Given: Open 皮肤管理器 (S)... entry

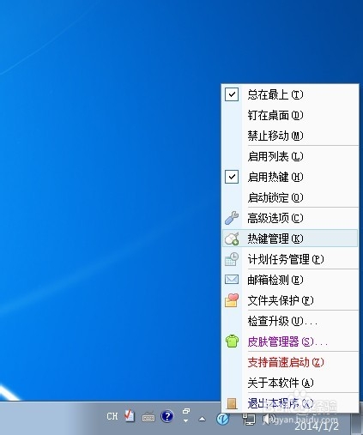Looking at the screenshot, I should pos(290,341).
